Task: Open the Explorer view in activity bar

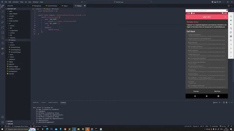Action: (x=3, y=6)
